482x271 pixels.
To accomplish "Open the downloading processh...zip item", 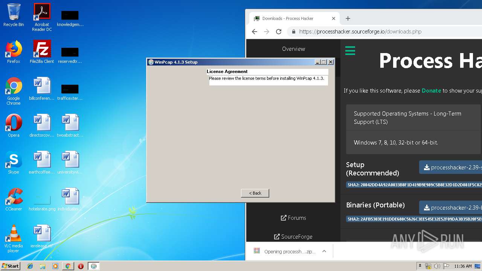I will (x=285, y=251).
